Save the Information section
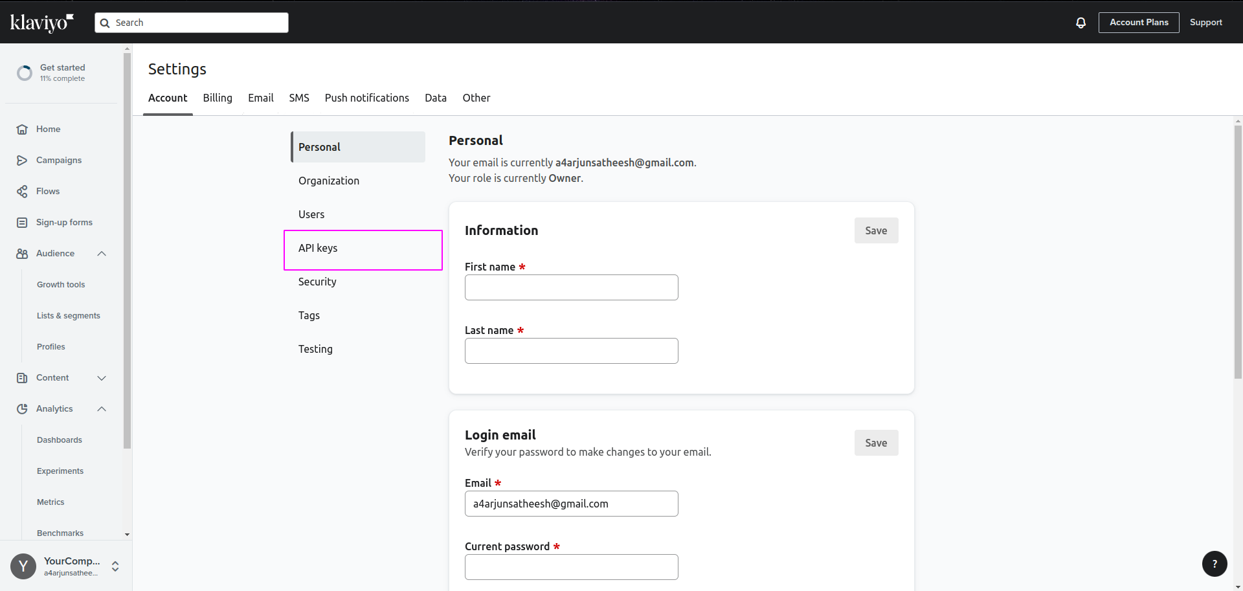 [876, 231]
